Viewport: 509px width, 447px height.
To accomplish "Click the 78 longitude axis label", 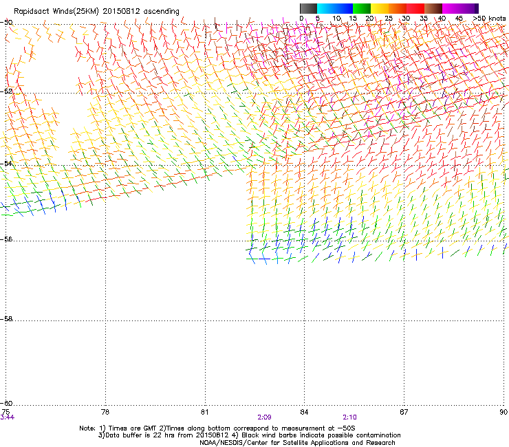I will click(x=105, y=412).
